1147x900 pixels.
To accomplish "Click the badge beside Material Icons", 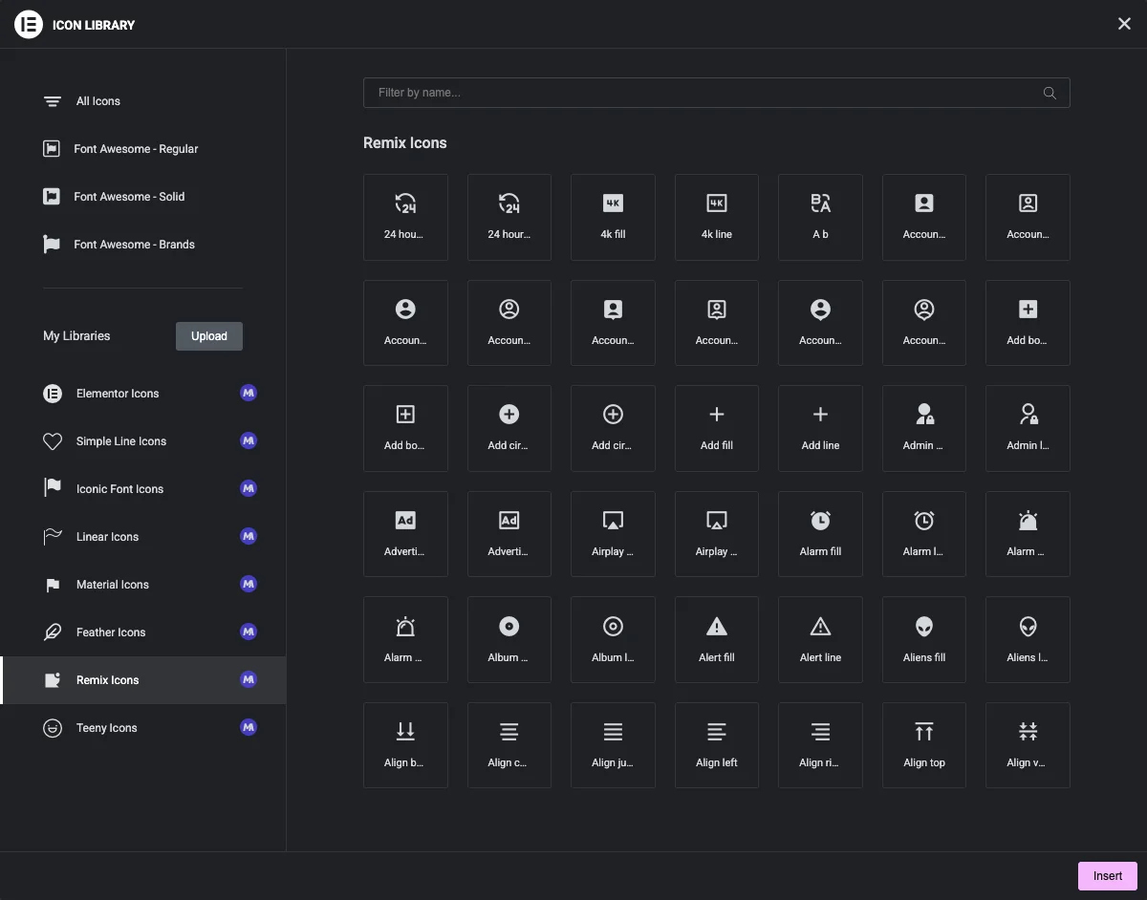I will pyautogui.click(x=249, y=584).
